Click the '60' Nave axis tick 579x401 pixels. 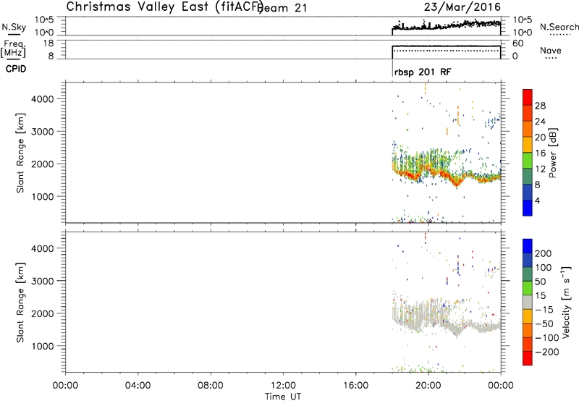point(517,43)
